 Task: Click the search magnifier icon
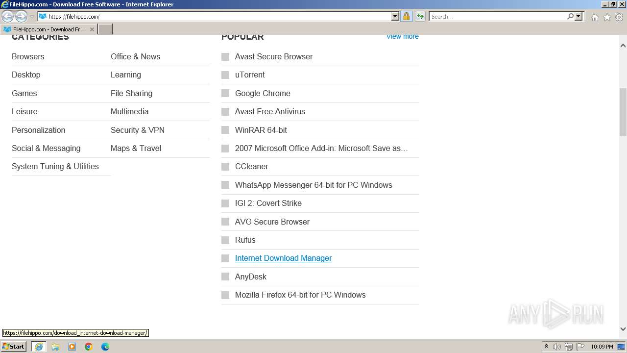[570, 16]
